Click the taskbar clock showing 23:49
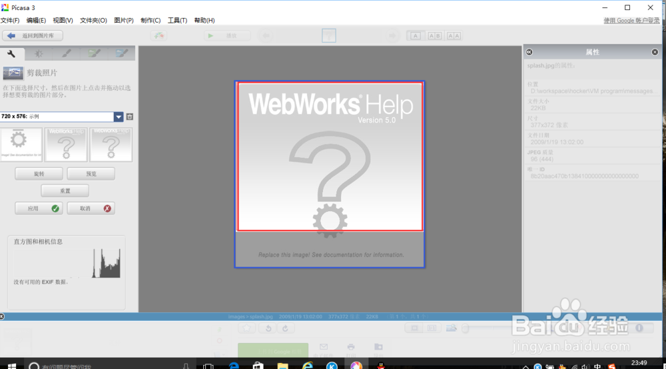The image size is (666, 369). (639, 363)
